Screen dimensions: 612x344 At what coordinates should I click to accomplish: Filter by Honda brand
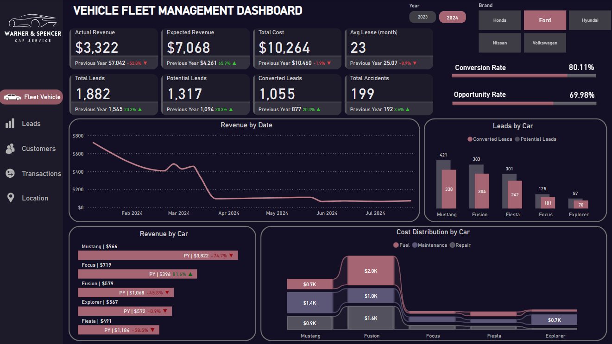500,20
